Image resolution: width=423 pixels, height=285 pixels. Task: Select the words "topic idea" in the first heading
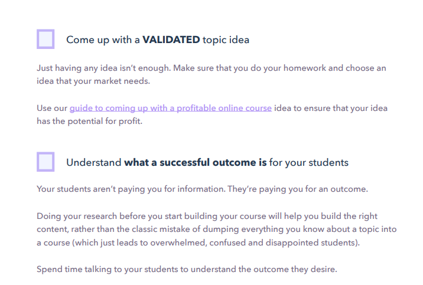(226, 40)
